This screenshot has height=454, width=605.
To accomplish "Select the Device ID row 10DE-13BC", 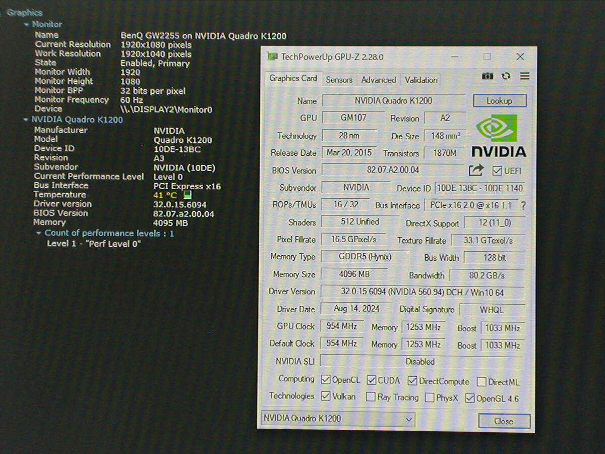I will [117, 149].
